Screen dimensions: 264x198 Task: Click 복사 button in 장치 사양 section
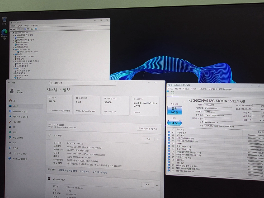click(148, 139)
